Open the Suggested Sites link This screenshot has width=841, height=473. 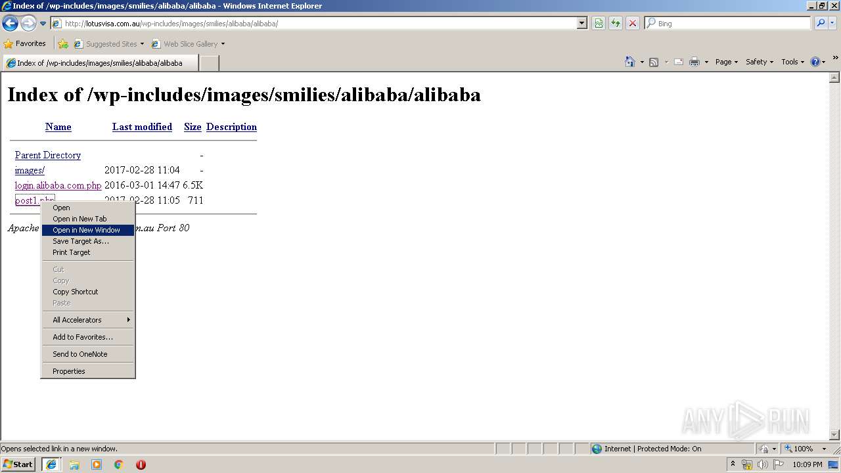click(108, 44)
